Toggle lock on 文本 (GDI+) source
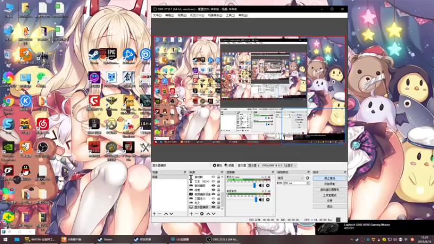The width and height of the screenshot is (434, 244). pos(219,181)
